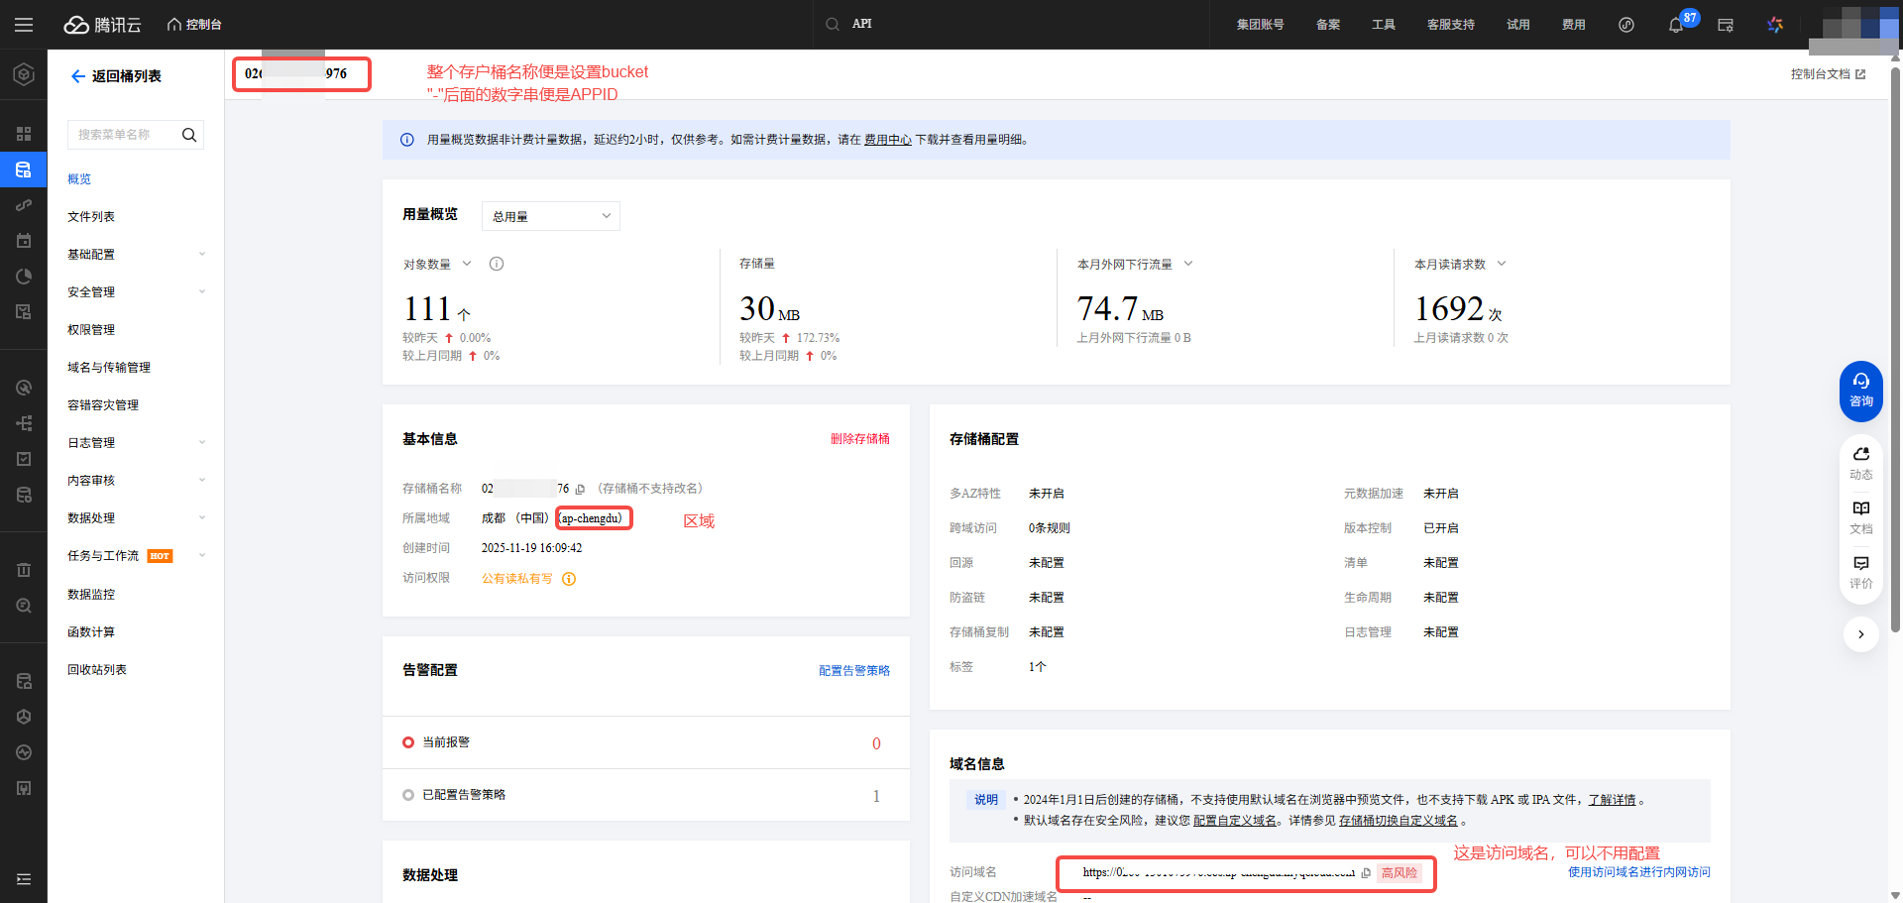The image size is (1903, 903).
Task: Copy the access domain using its copy icon
Action: [1367, 873]
